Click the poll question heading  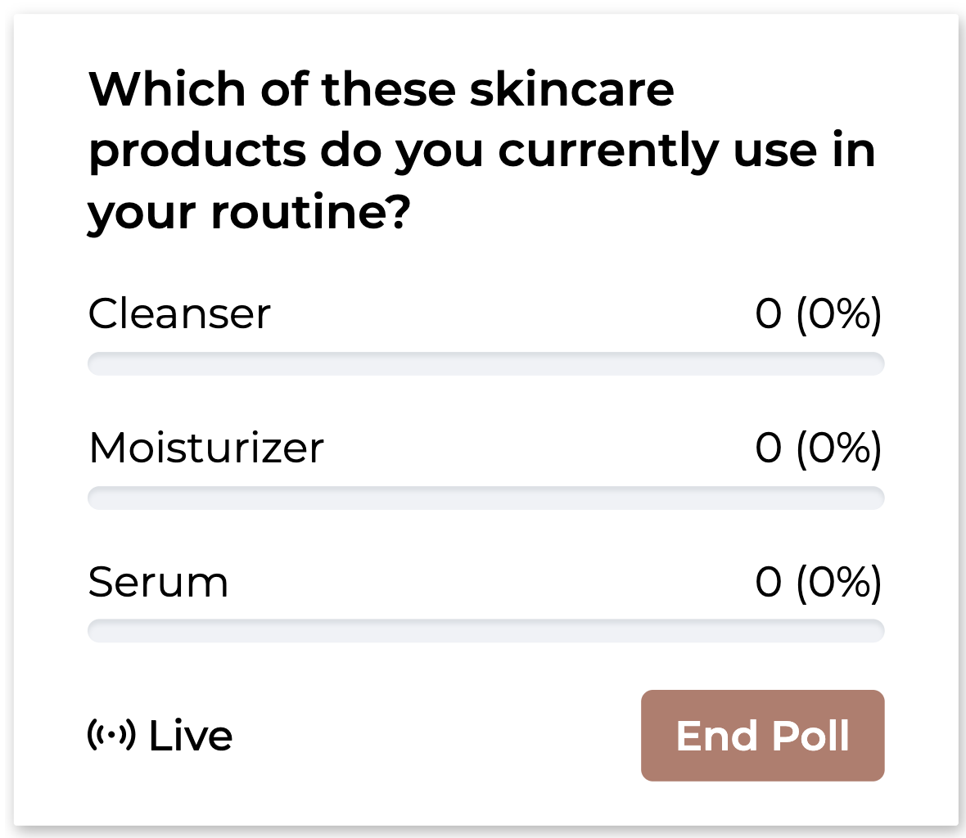click(481, 151)
